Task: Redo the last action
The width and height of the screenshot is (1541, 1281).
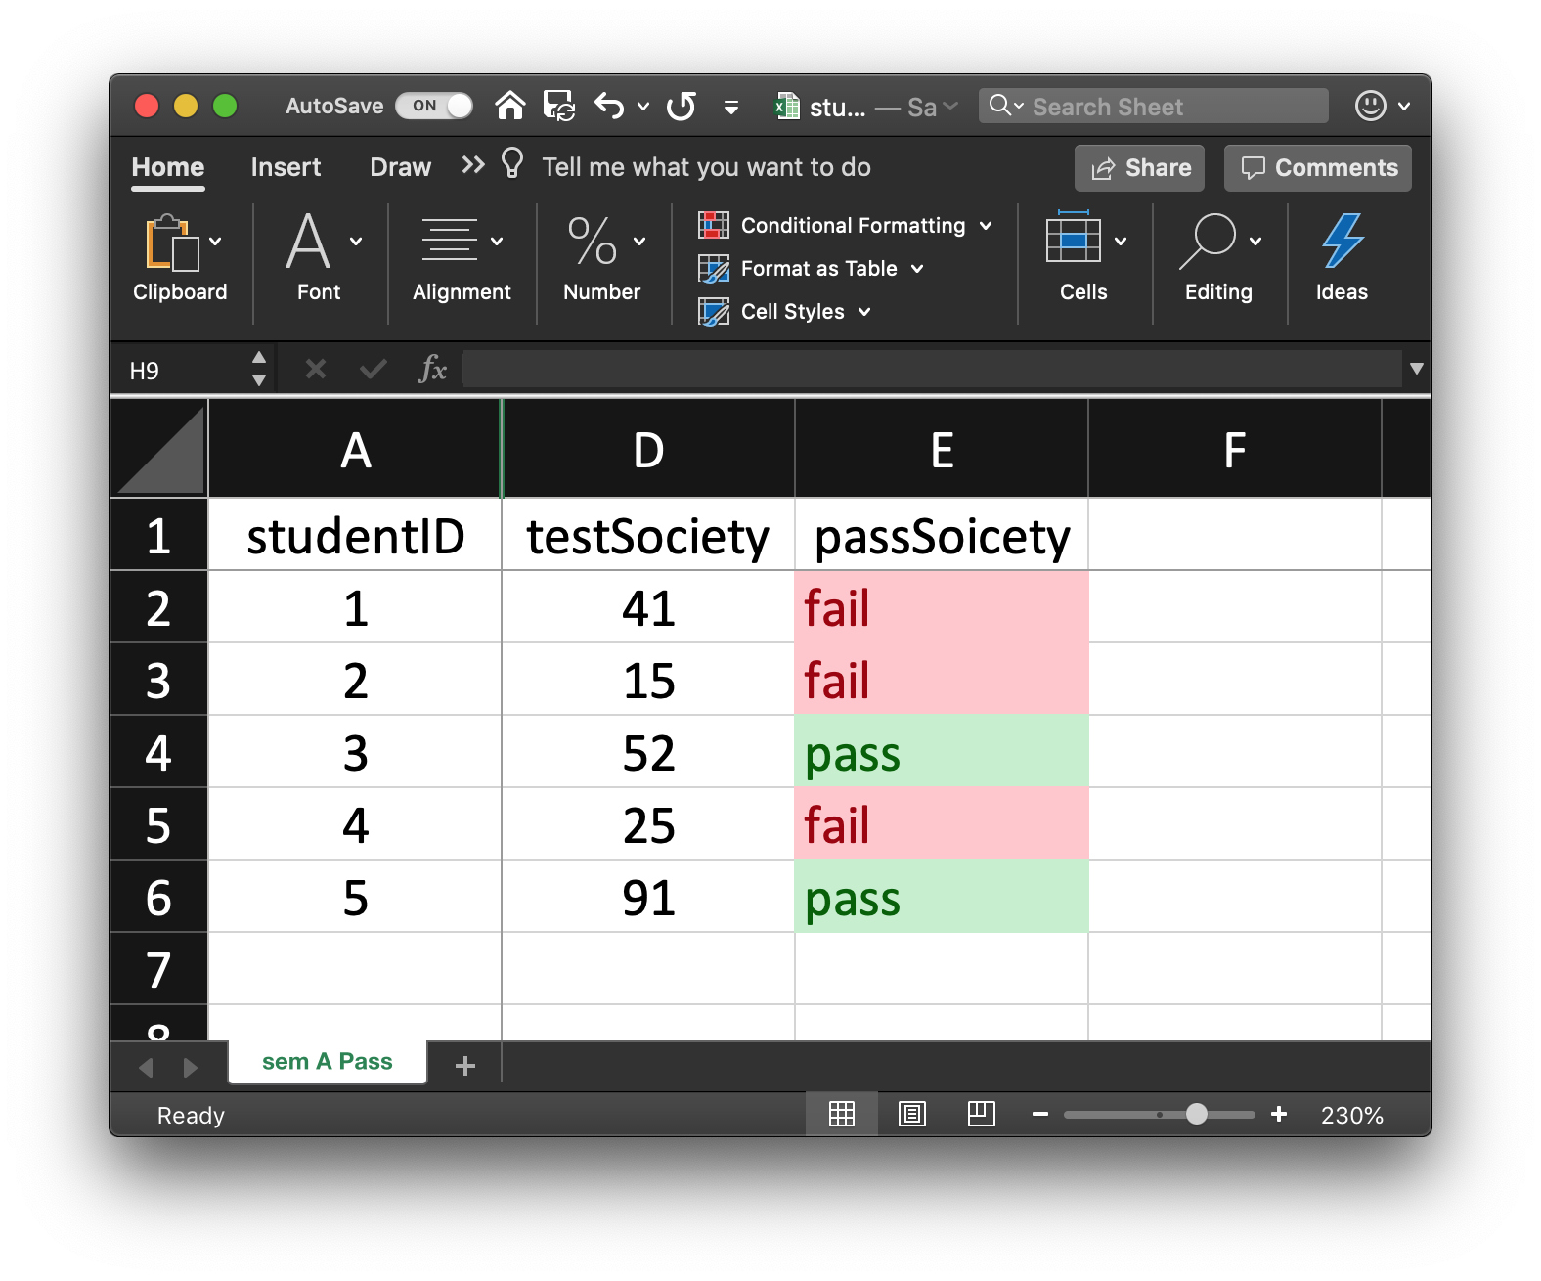Action: coord(682,106)
